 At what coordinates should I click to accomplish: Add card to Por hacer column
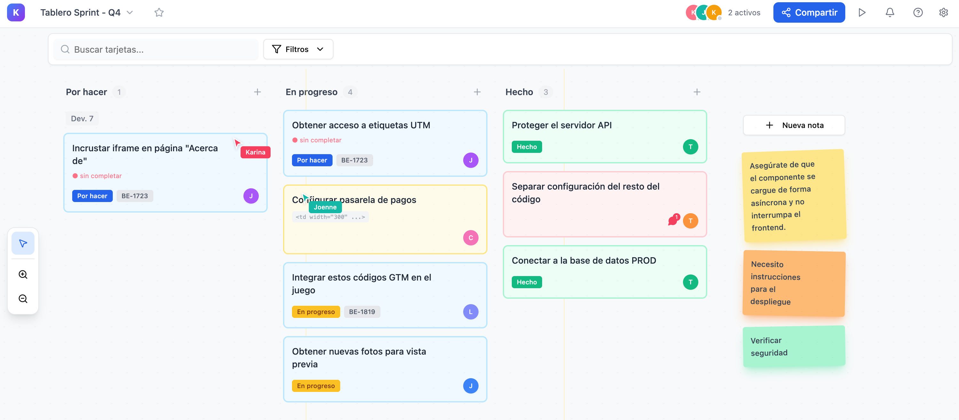coord(257,92)
